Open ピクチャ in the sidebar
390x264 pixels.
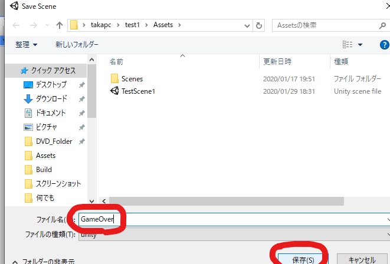click(47, 127)
